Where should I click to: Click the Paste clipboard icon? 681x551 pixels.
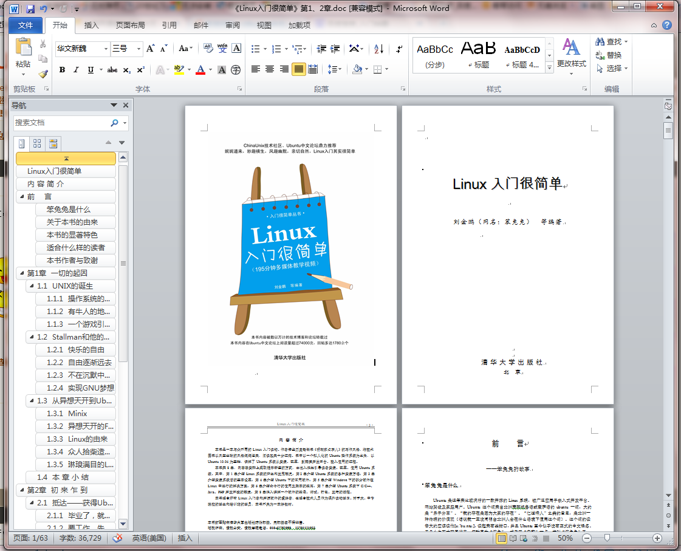23,47
